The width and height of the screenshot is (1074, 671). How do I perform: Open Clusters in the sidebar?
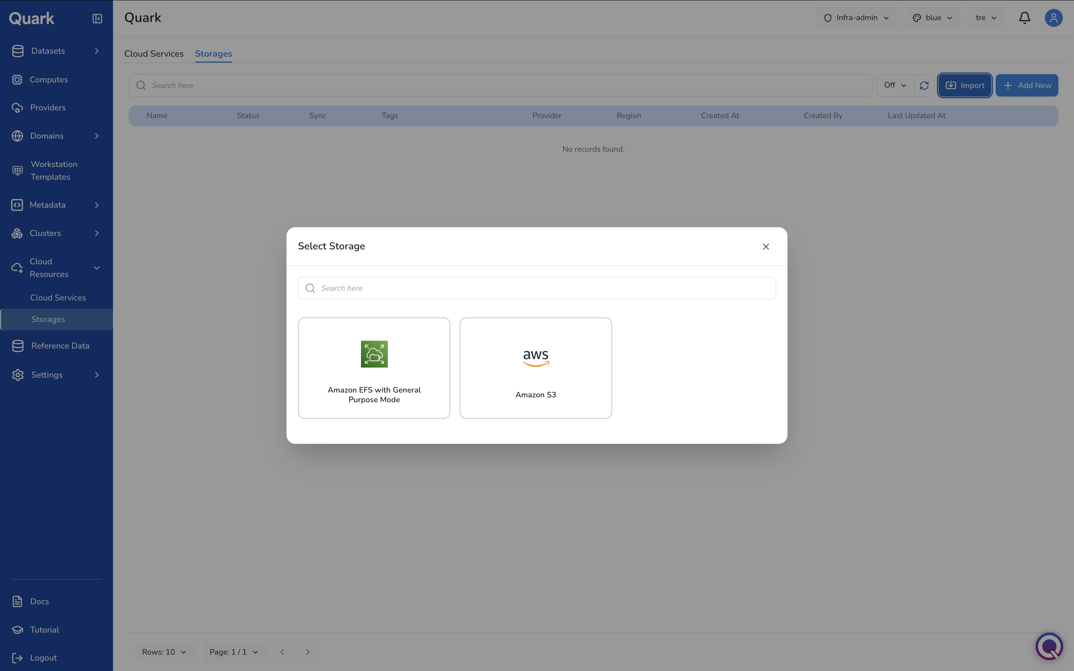pos(45,233)
